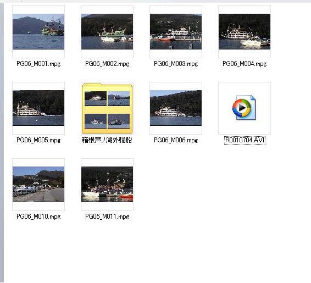Click the R0010704.AVI file name label
The height and width of the screenshot is (283, 311).
(x=245, y=140)
